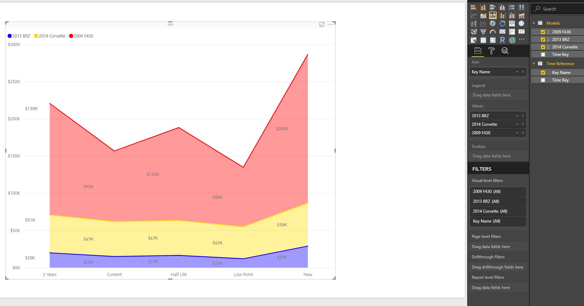Uncheck the Key Name field checkbox
Image resolution: width=584 pixels, height=306 pixels.
543,73
